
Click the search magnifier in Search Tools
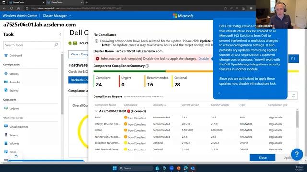pos(56,45)
